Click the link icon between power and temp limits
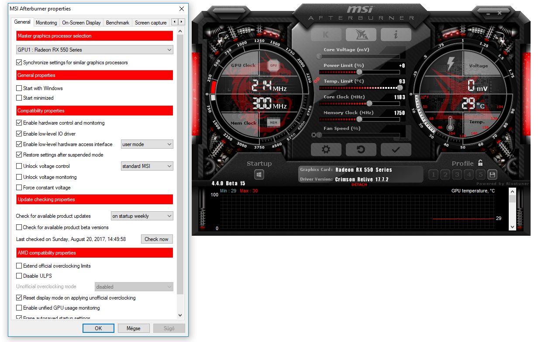Screen dimensions: 538x342 pyautogui.click(x=317, y=80)
